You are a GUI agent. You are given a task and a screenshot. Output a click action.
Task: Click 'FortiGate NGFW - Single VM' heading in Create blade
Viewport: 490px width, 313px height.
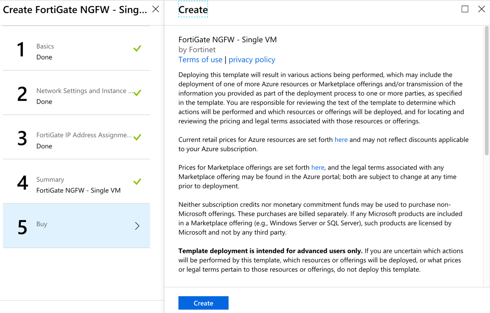click(x=228, y=39)
